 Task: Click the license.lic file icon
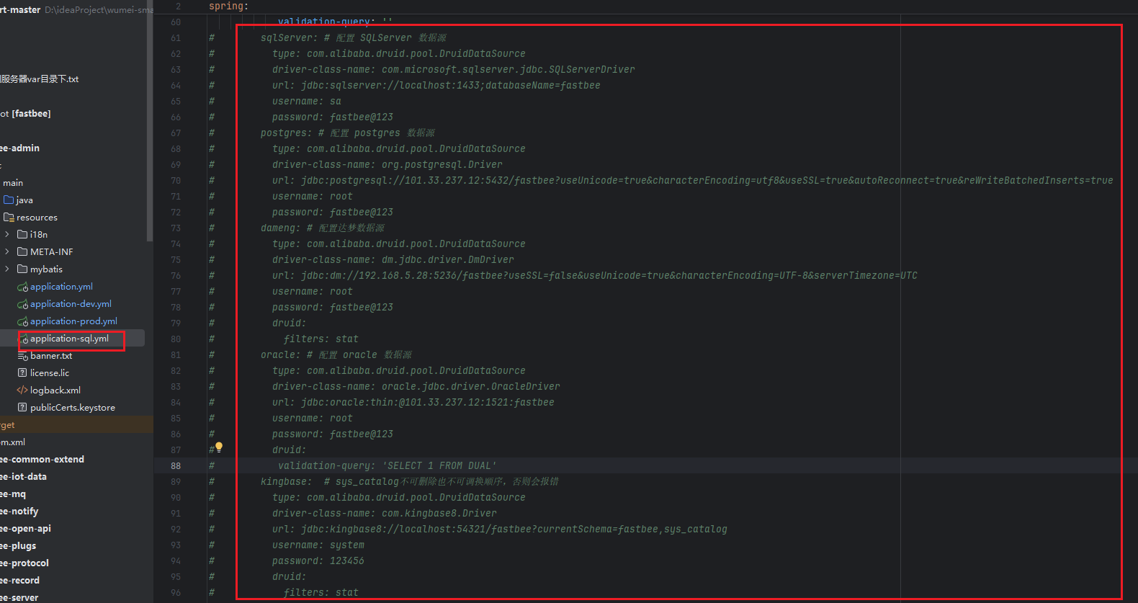click(22, 373)
